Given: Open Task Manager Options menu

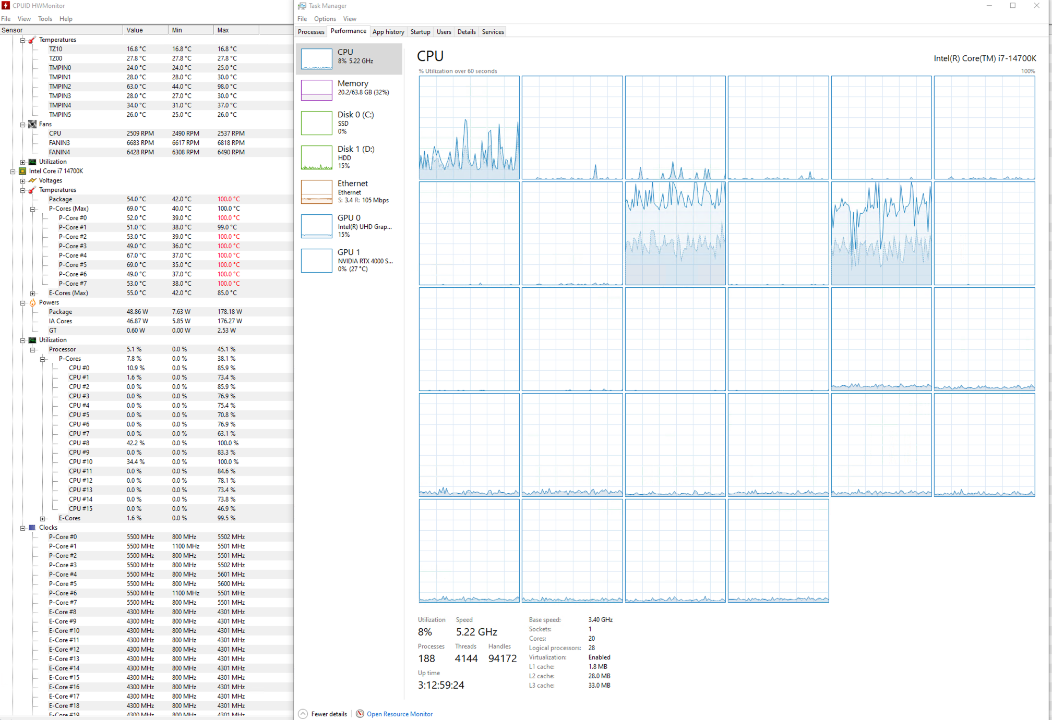Looking at the screenshot, I should 325,19.
